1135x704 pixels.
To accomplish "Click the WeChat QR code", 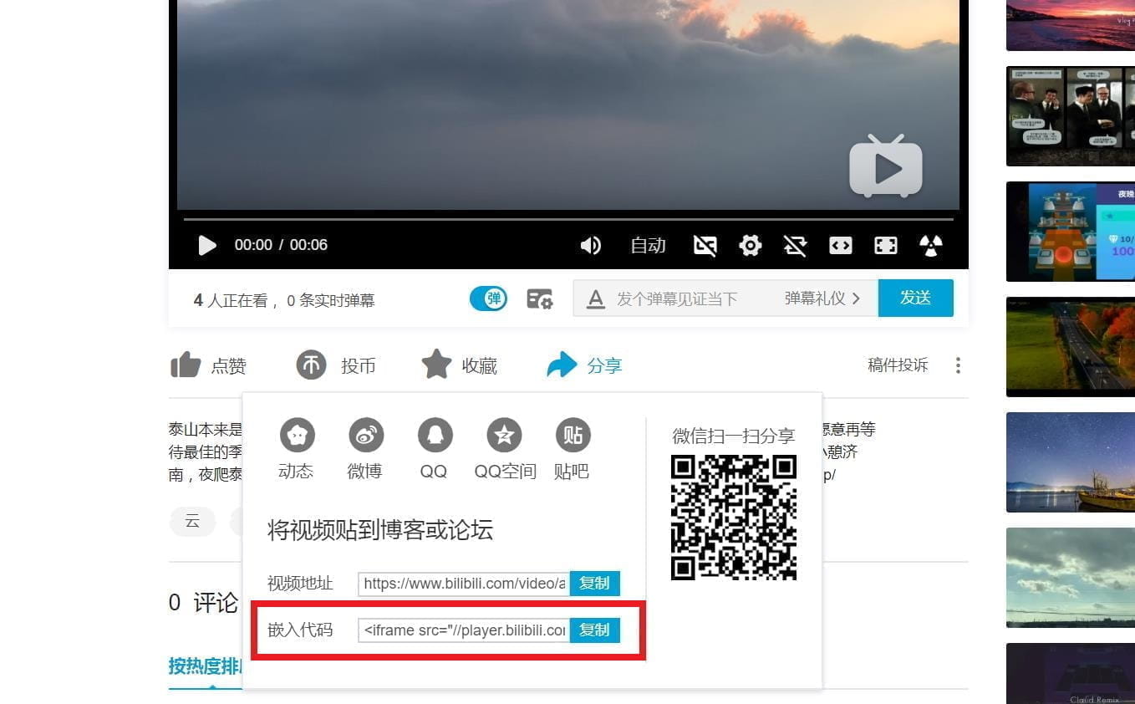I will pyautogui.click(x=734, y=518).
